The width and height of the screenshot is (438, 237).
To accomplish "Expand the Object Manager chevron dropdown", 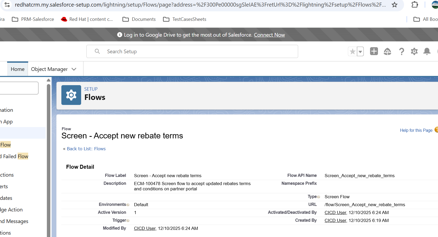I will [x=74, y=69].
